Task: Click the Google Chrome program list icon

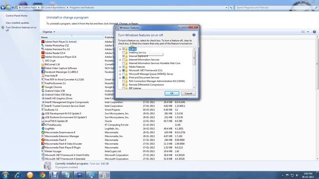Action: point(43,87)
